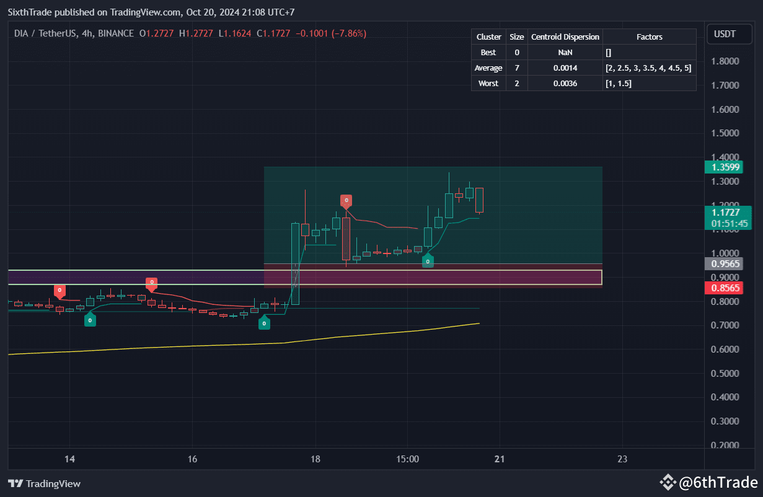Screen dimensions: 763x497
Task: Select the green marker below the Oct 14 candles
Action: click(x=90, y=320)
